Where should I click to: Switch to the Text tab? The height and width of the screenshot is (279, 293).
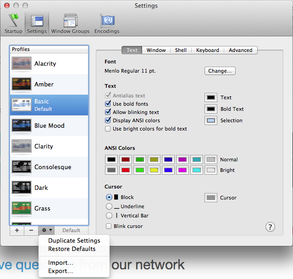click(x=132, y=50)
